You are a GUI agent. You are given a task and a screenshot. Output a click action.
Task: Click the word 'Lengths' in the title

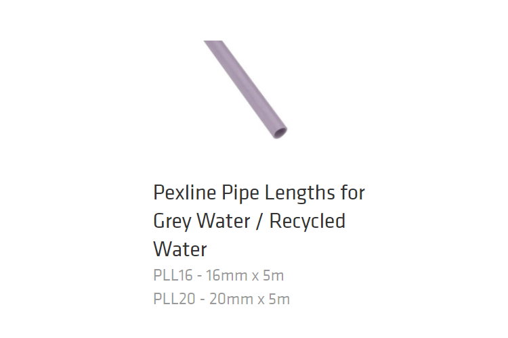[x=300, y=193]
